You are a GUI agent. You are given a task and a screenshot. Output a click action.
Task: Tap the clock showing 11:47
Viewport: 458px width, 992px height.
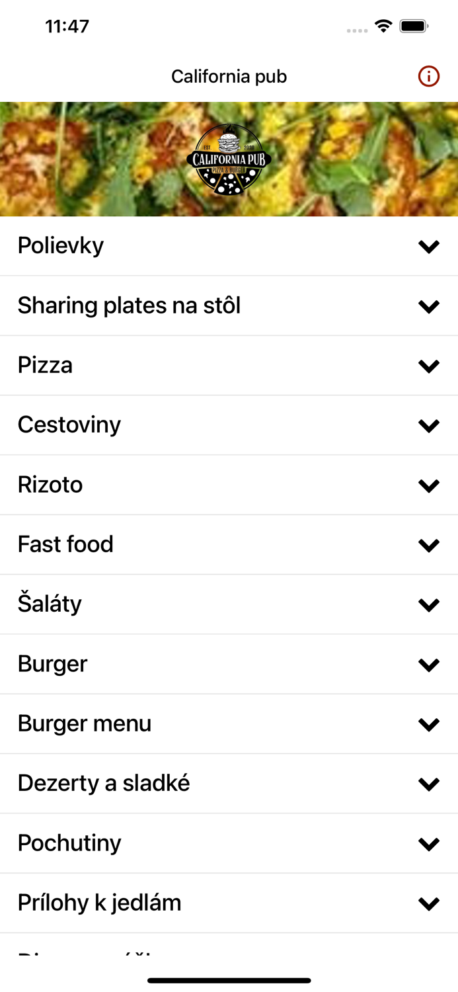(67, 26)
